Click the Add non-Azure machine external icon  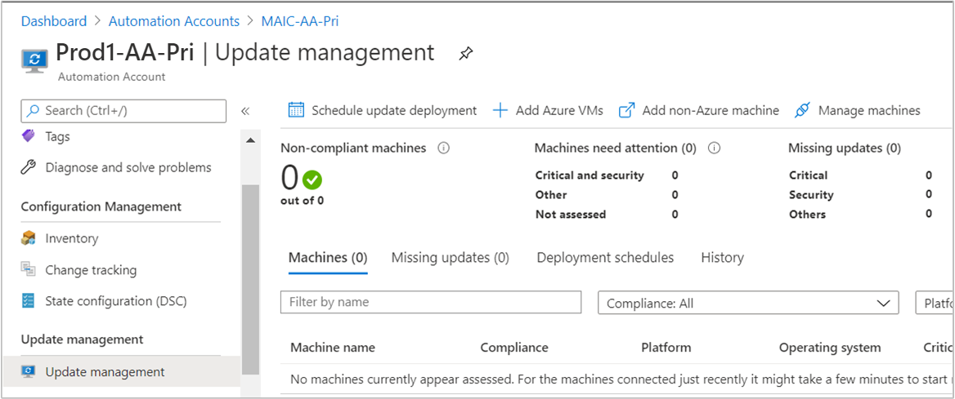[627, 110]
